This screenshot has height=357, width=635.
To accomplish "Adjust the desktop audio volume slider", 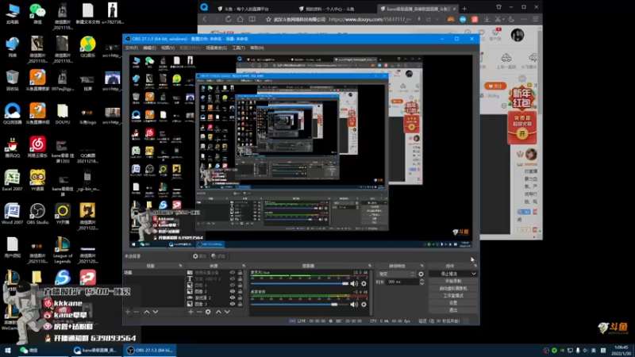I will pyautogui.click(x=299, y=305).
